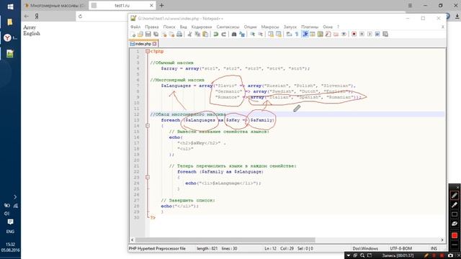Select the index.php document tab
Screen dimensions: 461x259
coord(143,44)
